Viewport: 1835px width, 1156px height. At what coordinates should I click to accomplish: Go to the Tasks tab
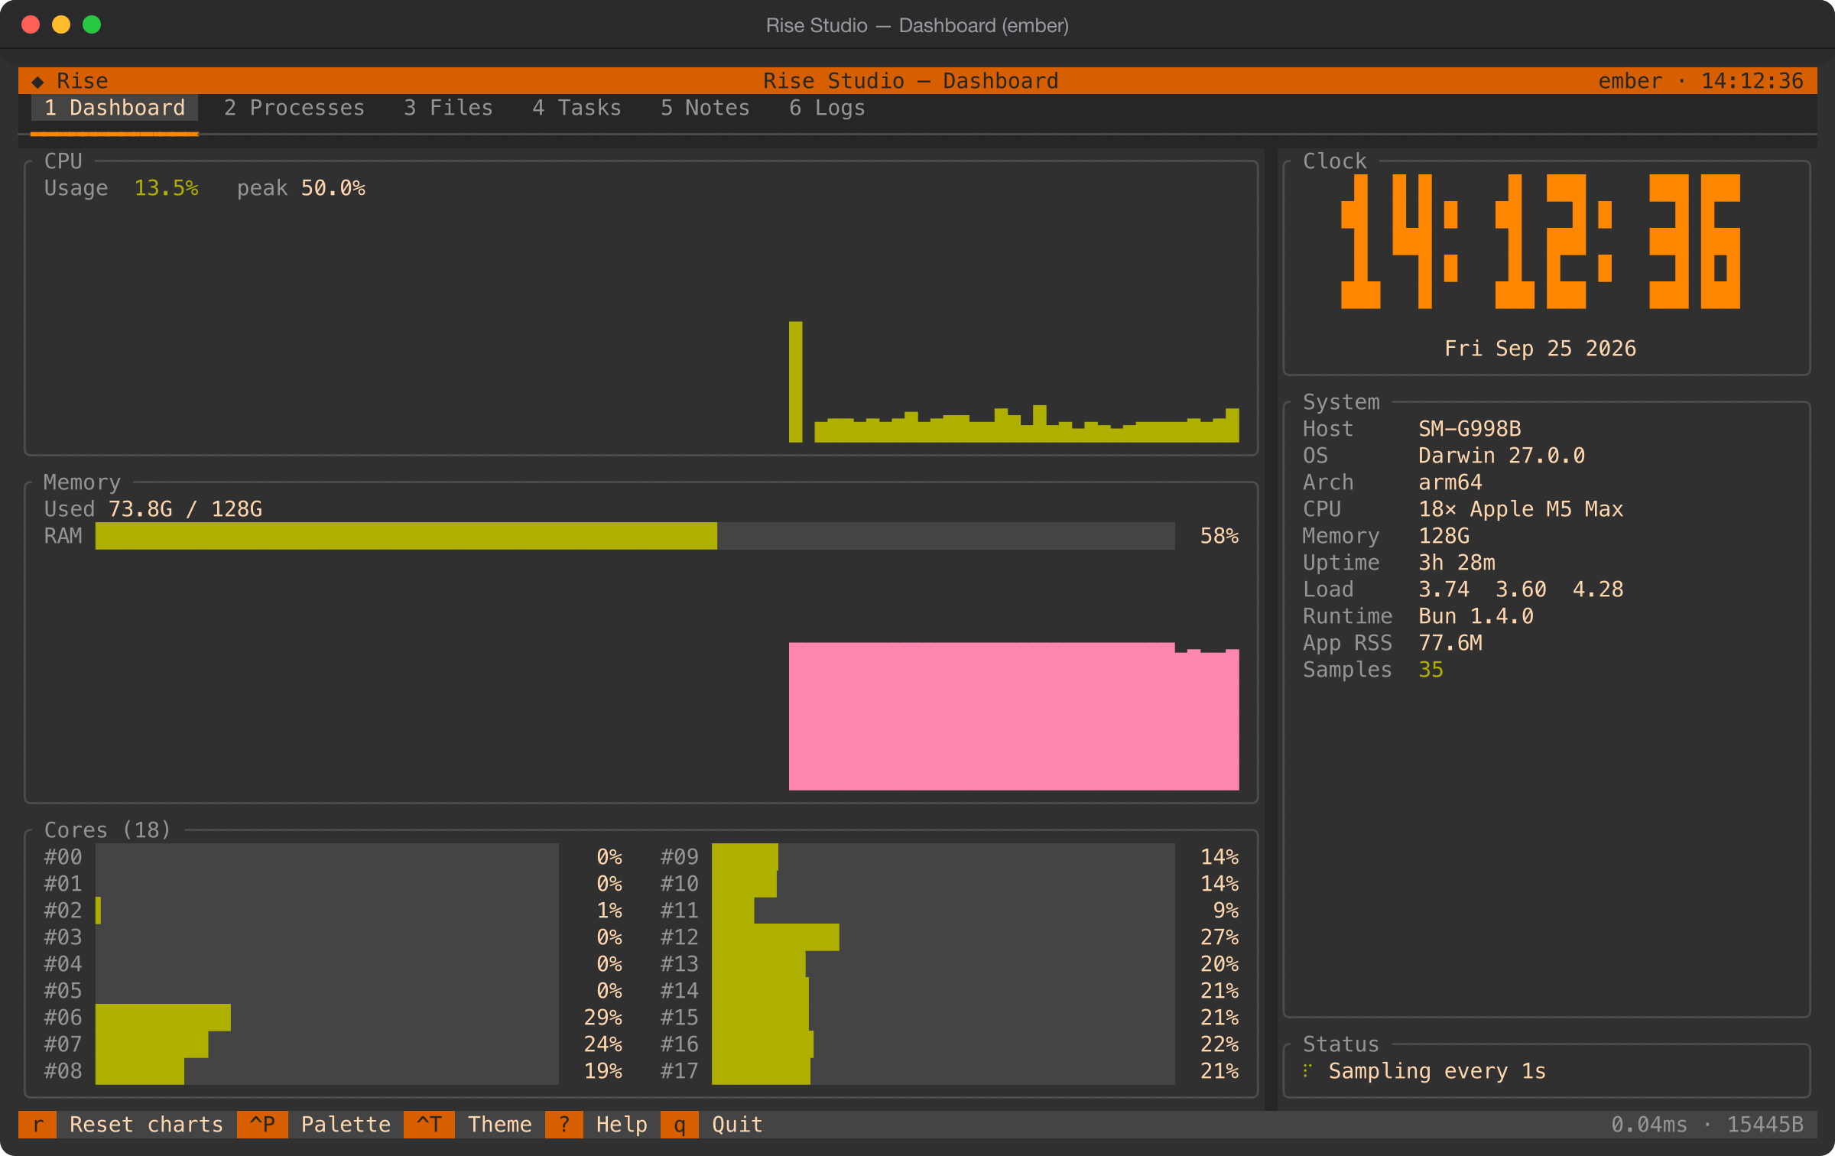(x=577, y=108)
